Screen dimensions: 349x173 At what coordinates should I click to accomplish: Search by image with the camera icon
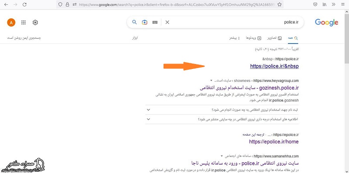[145, 22]
